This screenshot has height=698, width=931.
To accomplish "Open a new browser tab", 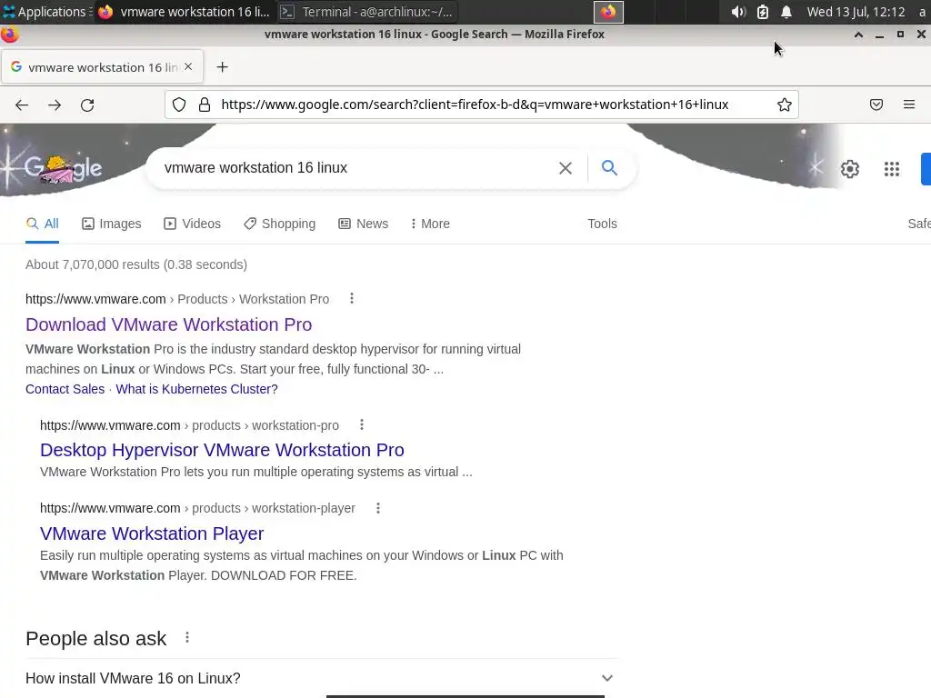I will (222, 67).
